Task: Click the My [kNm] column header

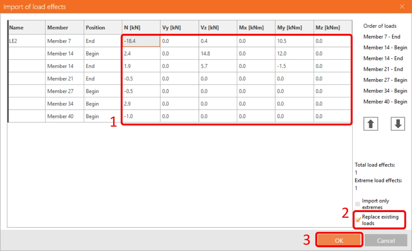Action: [x=294, y=28]
